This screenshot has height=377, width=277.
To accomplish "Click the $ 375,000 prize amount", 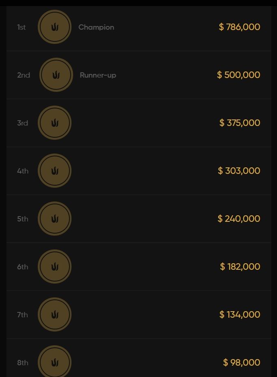I will (240, 123).
